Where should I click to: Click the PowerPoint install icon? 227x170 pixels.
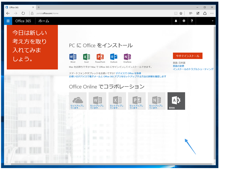(100, 58)
